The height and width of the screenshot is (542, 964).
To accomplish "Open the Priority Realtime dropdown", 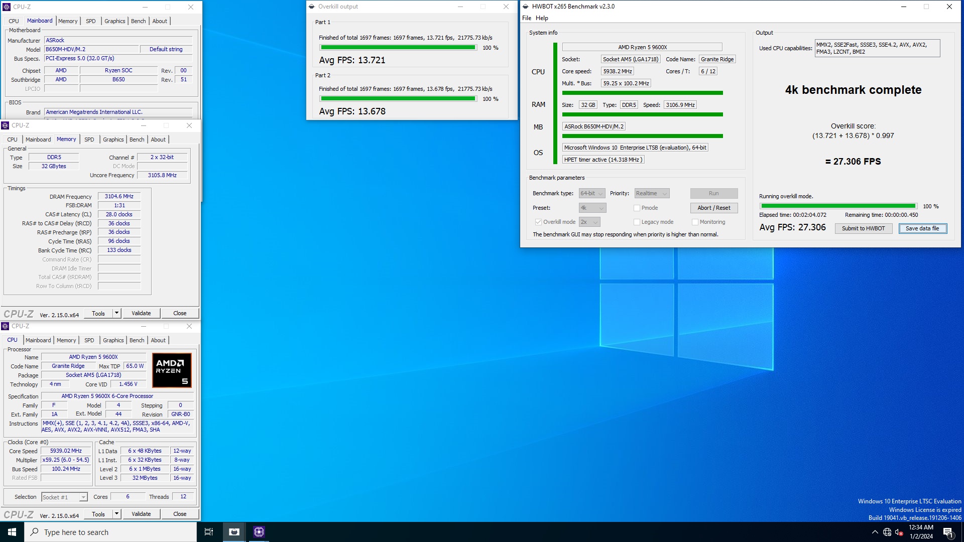I will coord(652,193).
